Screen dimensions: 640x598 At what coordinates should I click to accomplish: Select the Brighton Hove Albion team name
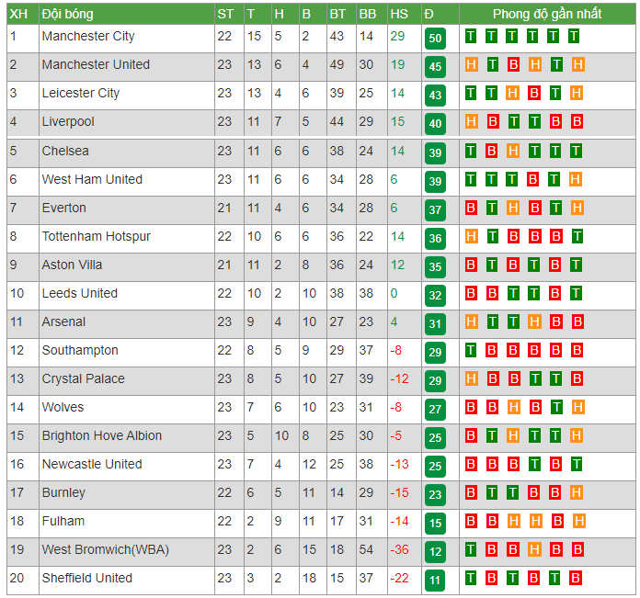102,435
